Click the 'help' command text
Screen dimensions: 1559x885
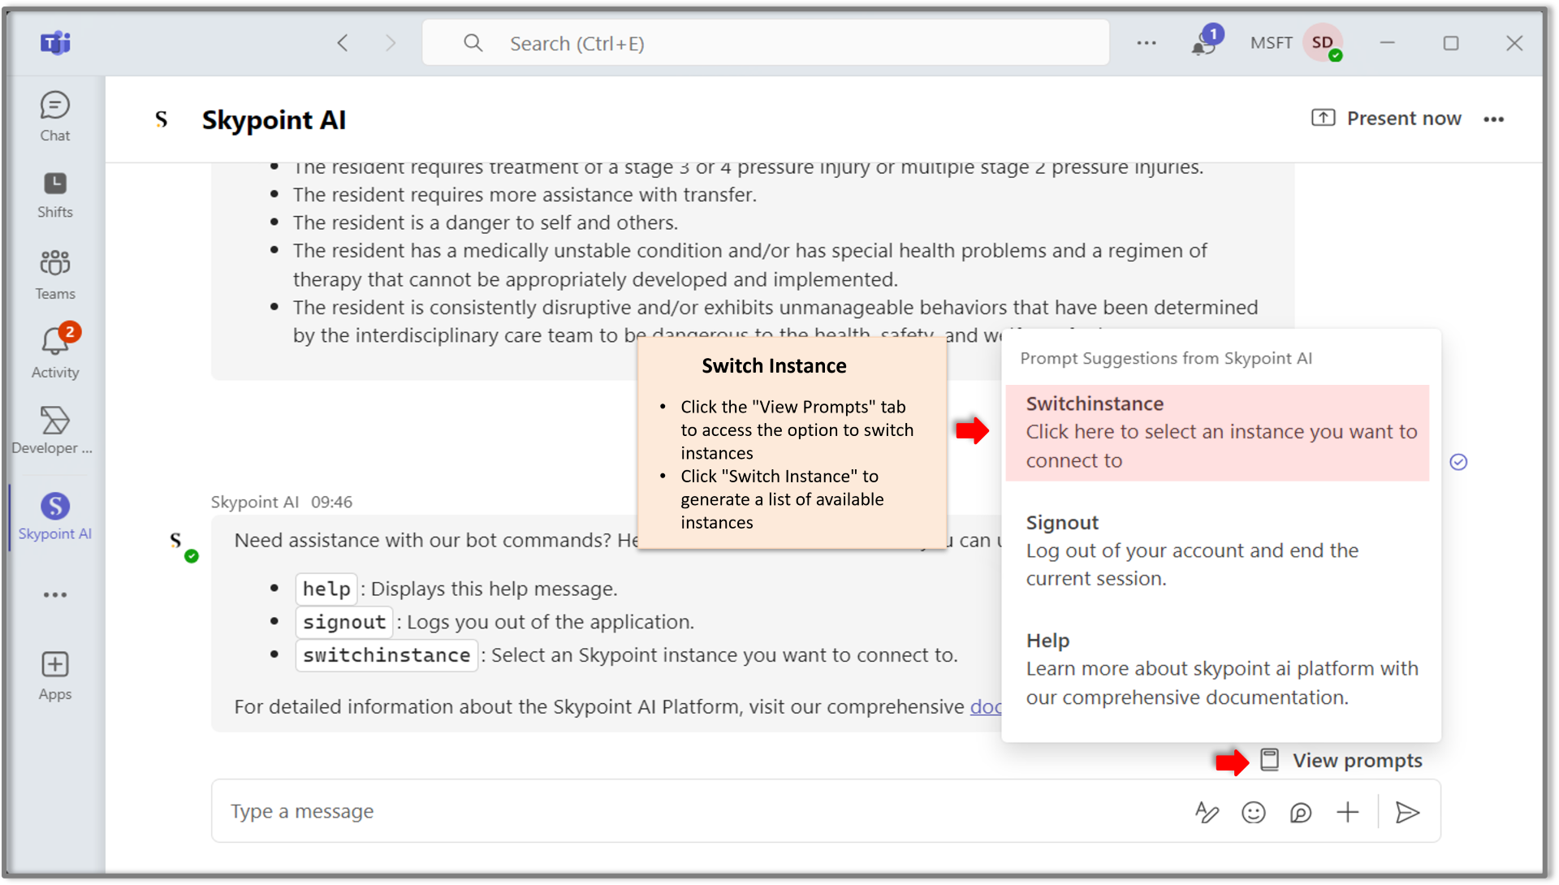coord(326,589)
